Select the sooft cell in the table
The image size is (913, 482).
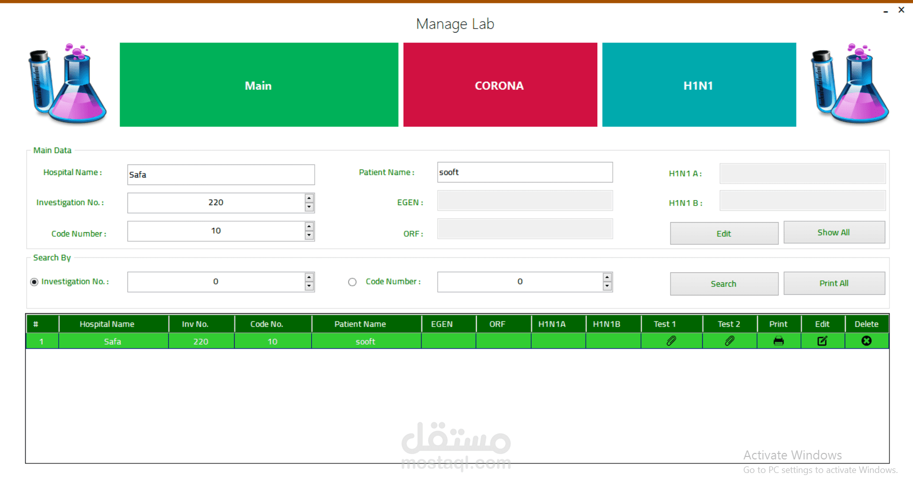(366, 341)
